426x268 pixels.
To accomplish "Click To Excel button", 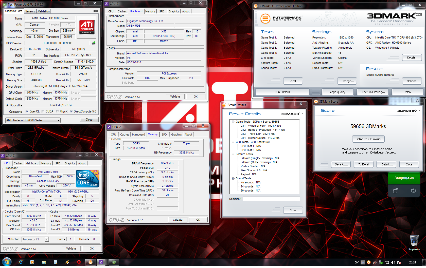I will [x=363, y=164].
